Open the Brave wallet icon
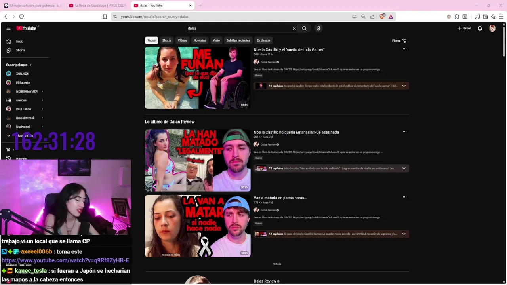 point(485,17)
